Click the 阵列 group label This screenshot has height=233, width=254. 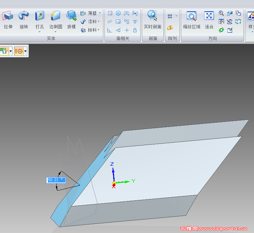point(172,38)
